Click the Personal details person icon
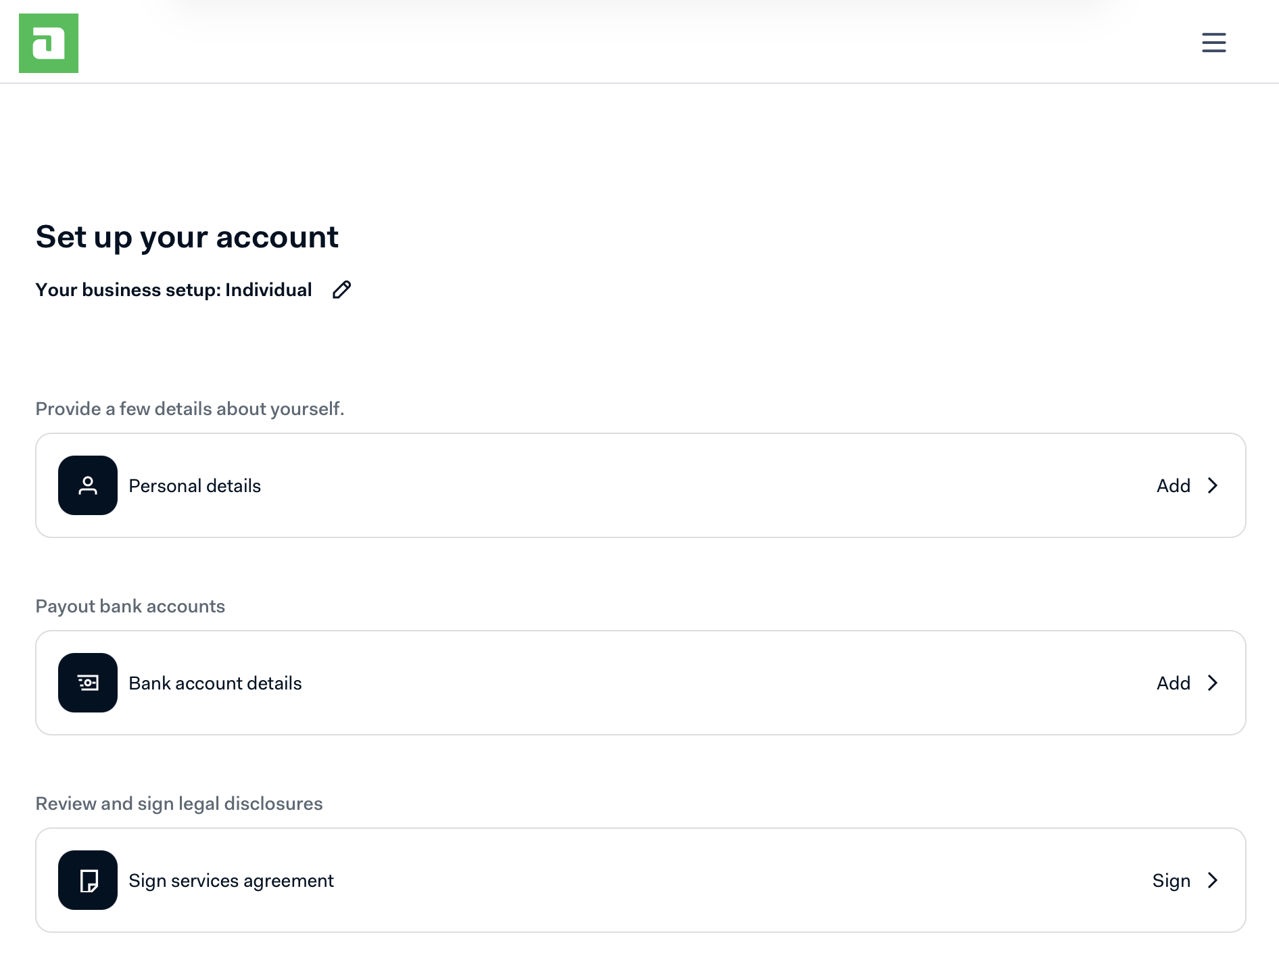The height and width of the screenshot is (968, 1279). pos(88,485)
